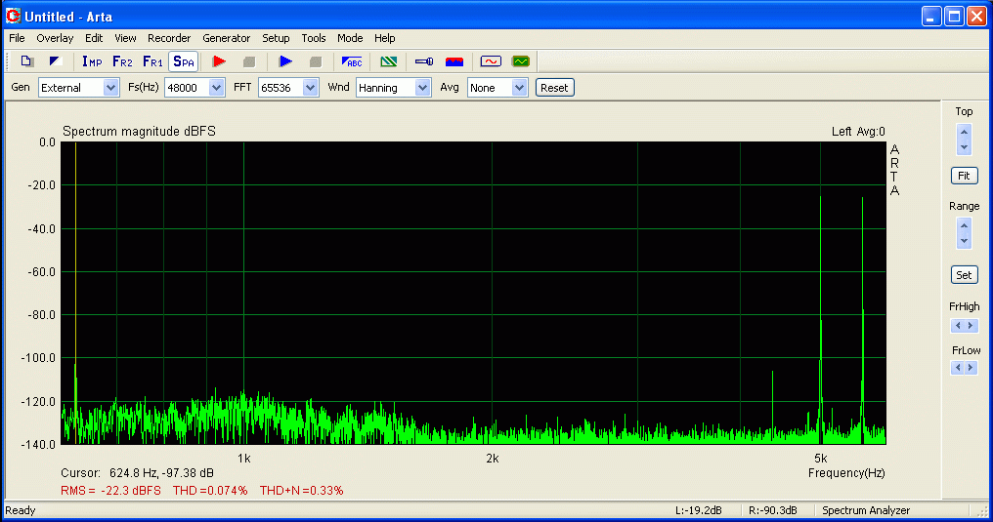The height and width of the screenshot is (522, 993).
Task: Open the Help menu
Action: 384,39
